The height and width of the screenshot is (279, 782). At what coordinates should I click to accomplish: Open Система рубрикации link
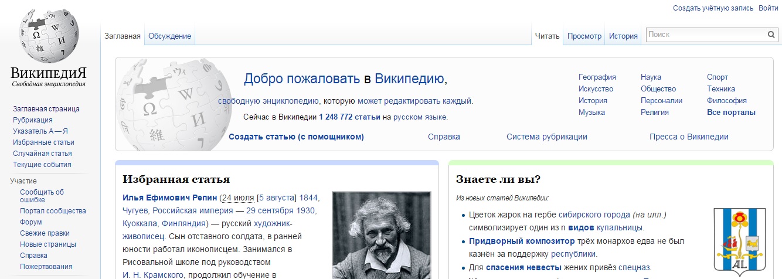(x=547, y=137)
